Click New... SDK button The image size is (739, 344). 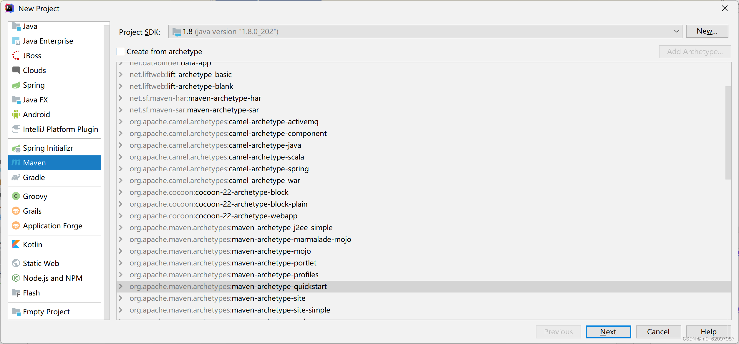(x=707, y=31)
